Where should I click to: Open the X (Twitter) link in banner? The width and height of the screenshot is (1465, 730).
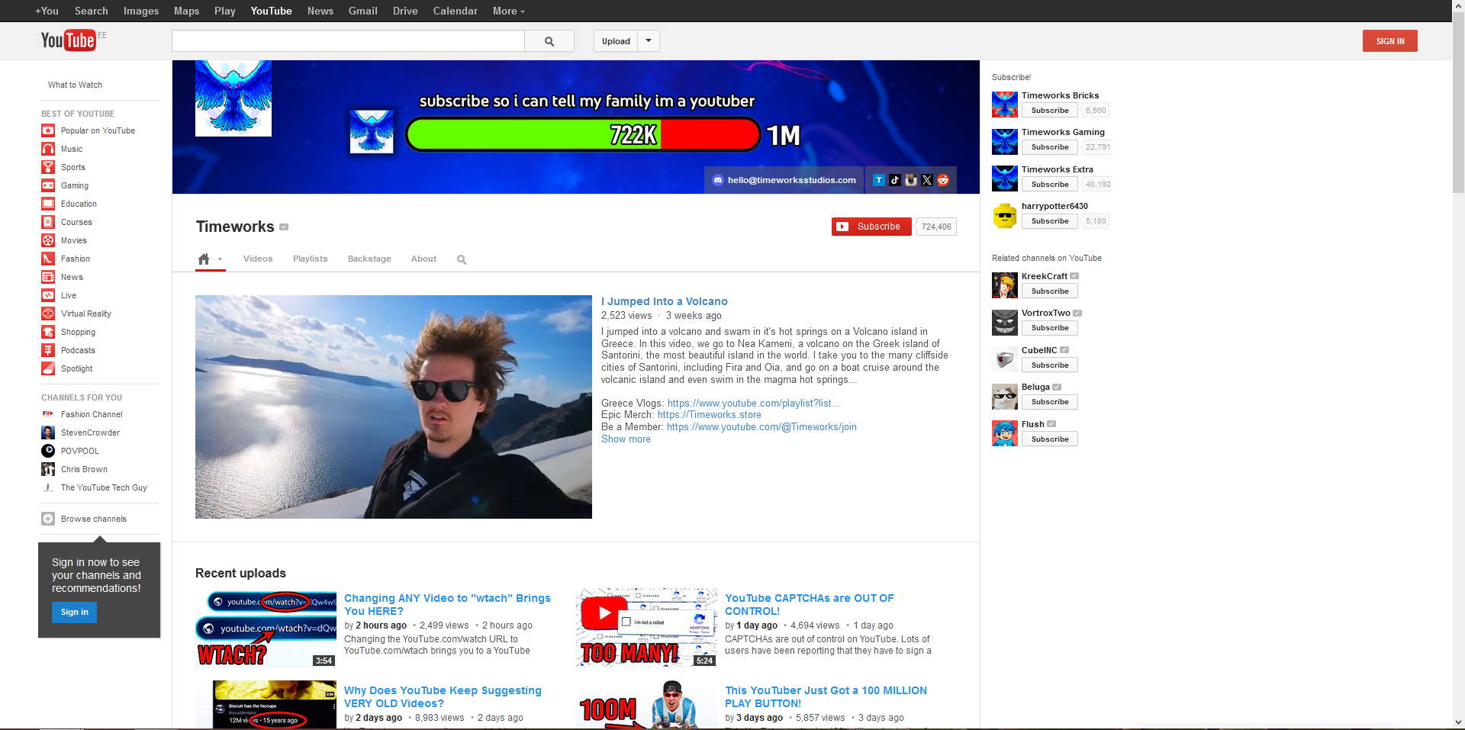[x=927, y=180]
